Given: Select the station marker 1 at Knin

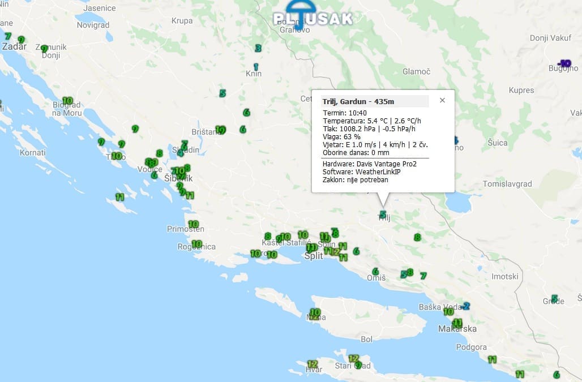Looking at the screenshot, I should pos(256,67).
